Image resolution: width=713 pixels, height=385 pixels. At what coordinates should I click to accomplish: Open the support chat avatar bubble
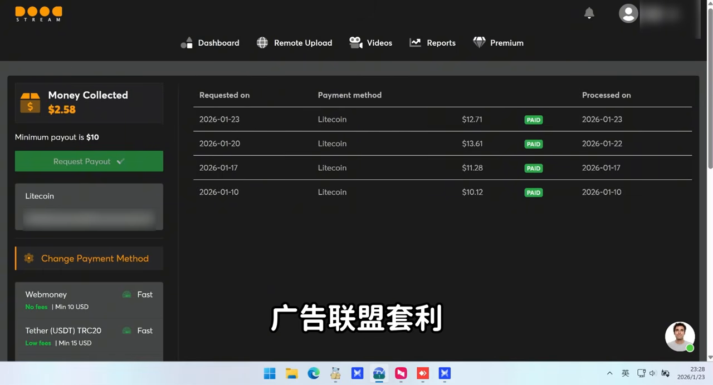680,337
